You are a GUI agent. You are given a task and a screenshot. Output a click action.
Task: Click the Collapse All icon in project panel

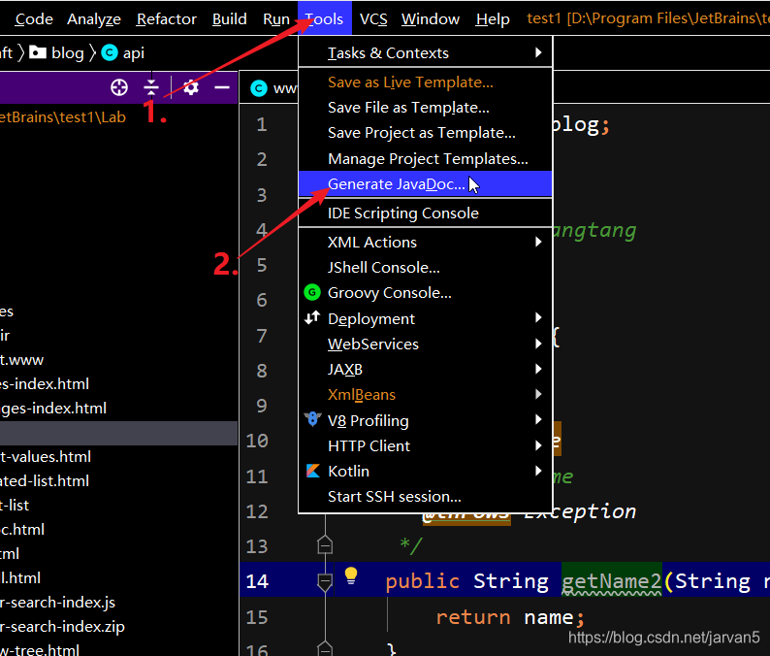[x=151, y=88]
